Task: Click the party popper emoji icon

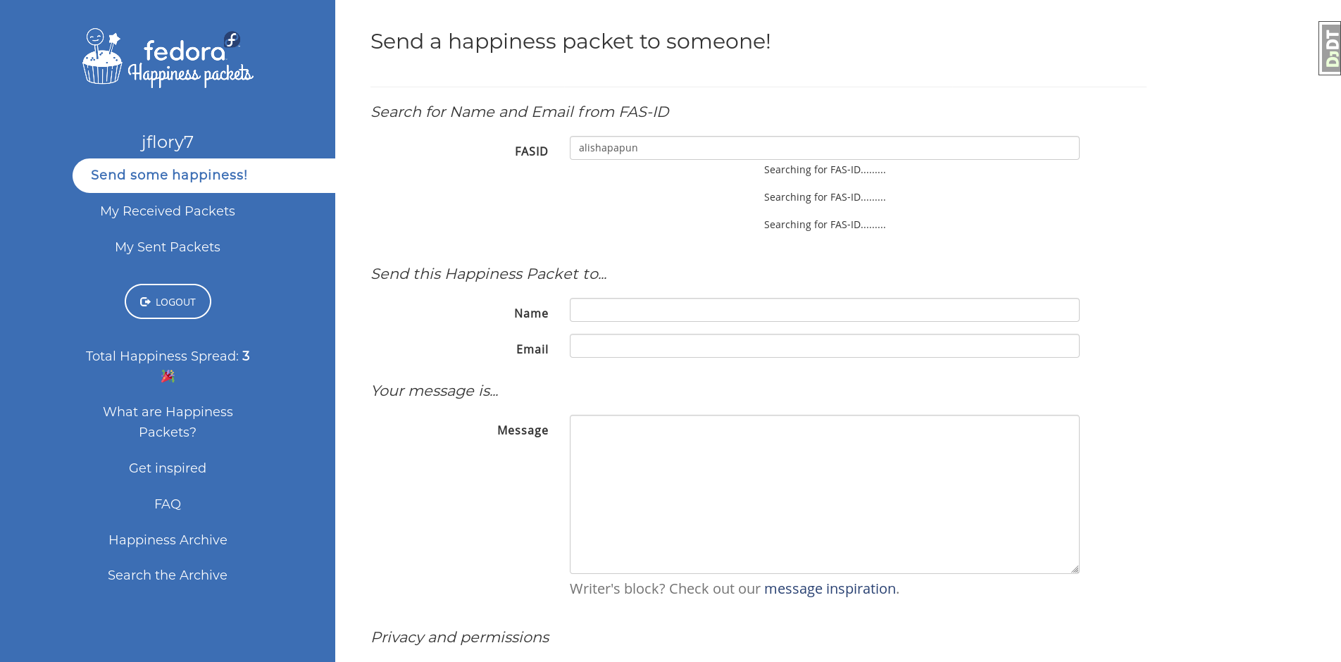Action: point(168,376)
